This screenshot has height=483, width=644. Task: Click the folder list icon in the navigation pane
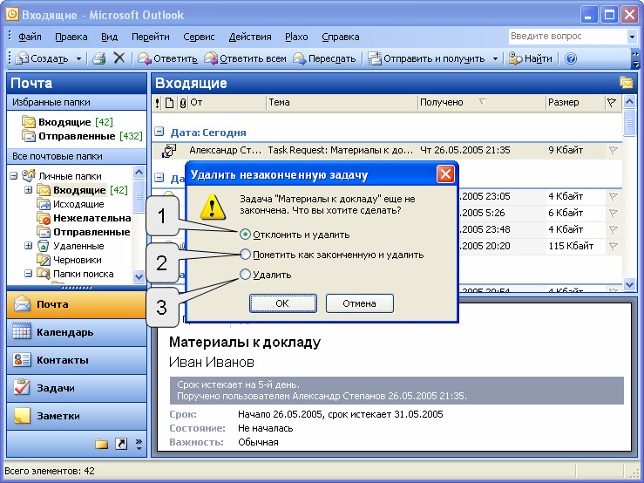(101, 444)
